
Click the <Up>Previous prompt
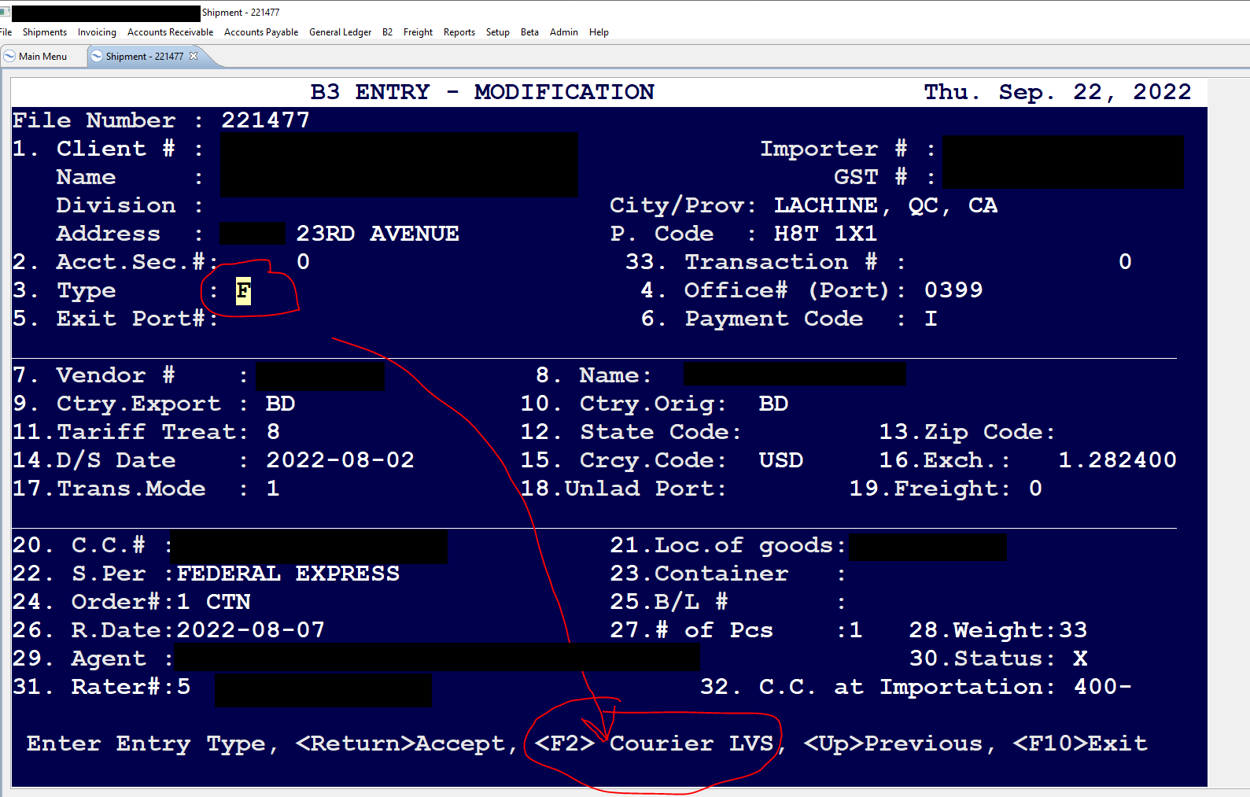click(893, 743)
